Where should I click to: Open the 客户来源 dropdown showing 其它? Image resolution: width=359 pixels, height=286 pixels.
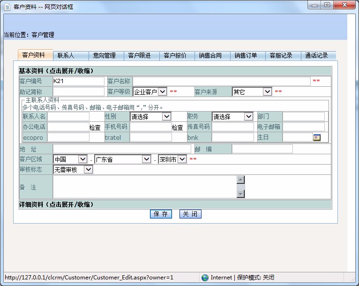(252, 92)
